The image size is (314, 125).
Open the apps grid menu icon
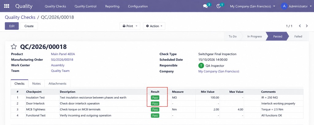7,6
